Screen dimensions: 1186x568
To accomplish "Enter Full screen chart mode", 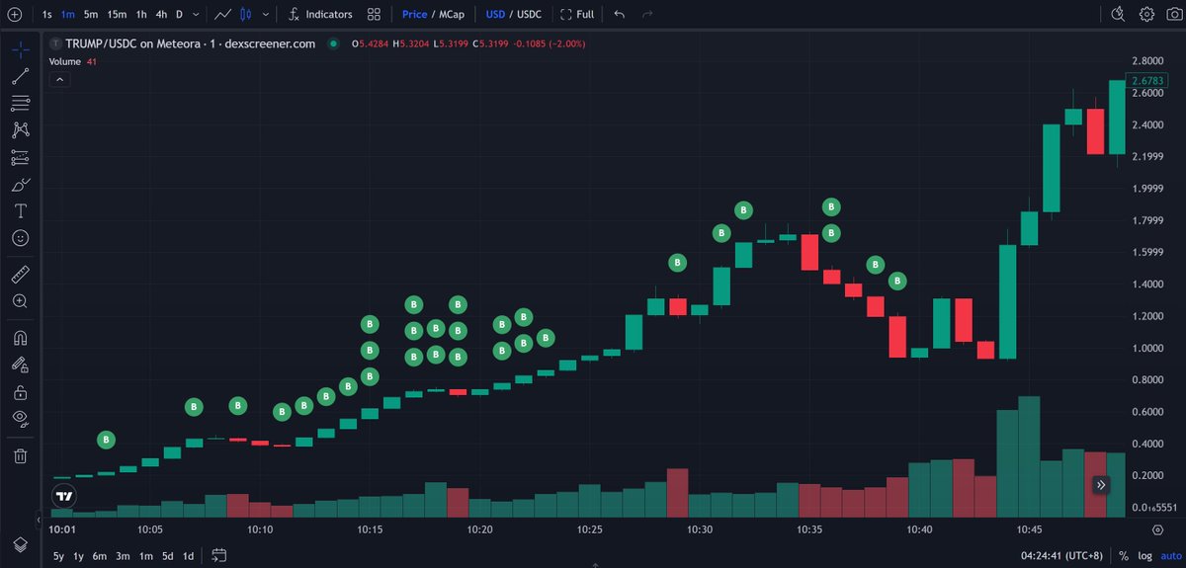I will [x=577, y=15].
